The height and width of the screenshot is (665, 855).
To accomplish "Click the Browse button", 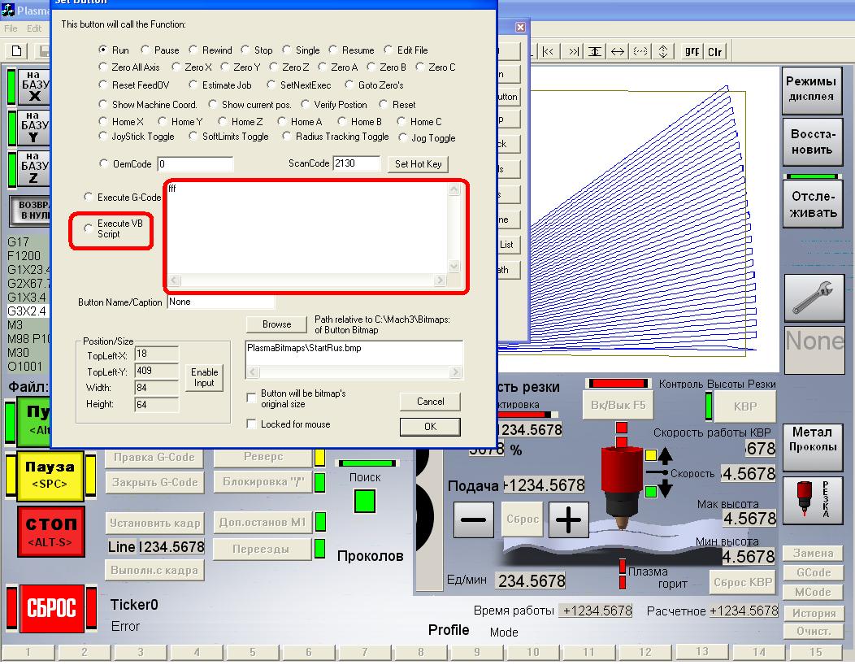I will [276, 324].
